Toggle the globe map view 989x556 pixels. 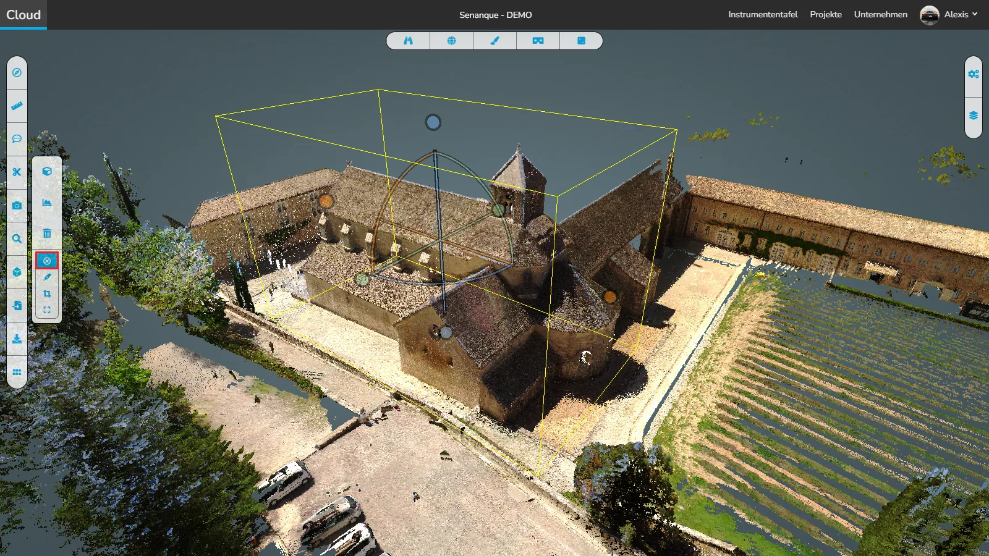451,41
